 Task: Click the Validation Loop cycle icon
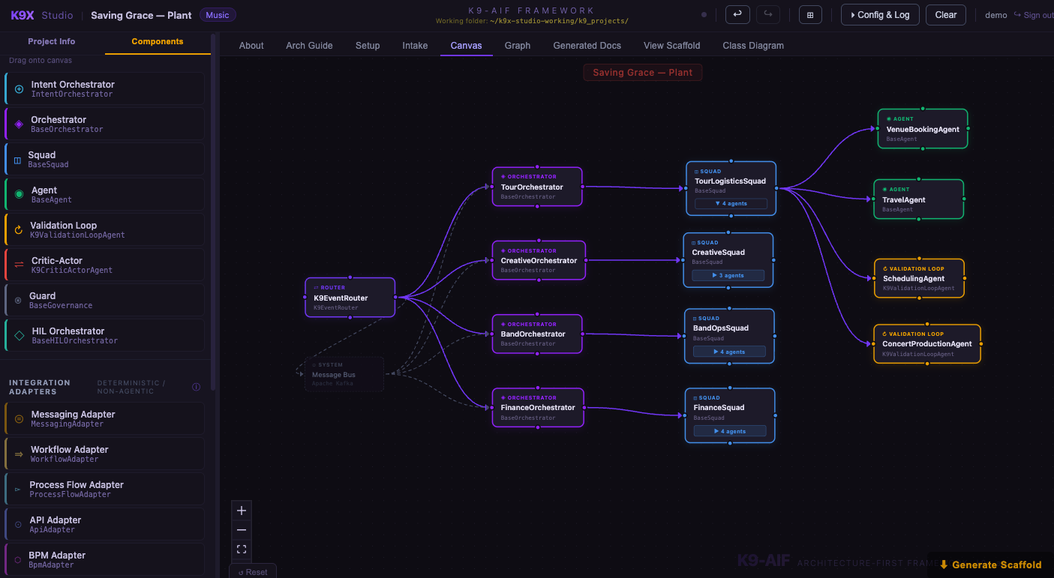pyautogui.click(x=19, y=230)
